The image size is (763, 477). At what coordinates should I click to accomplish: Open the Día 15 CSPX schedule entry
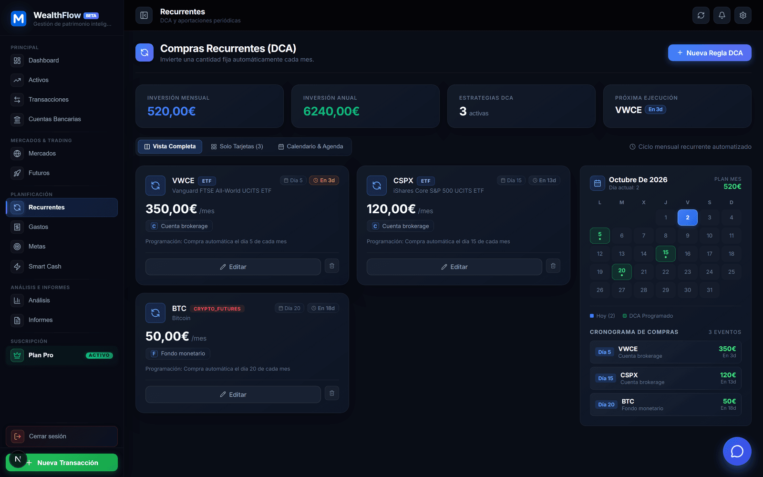pyautogui.click(x=666, y=378)
